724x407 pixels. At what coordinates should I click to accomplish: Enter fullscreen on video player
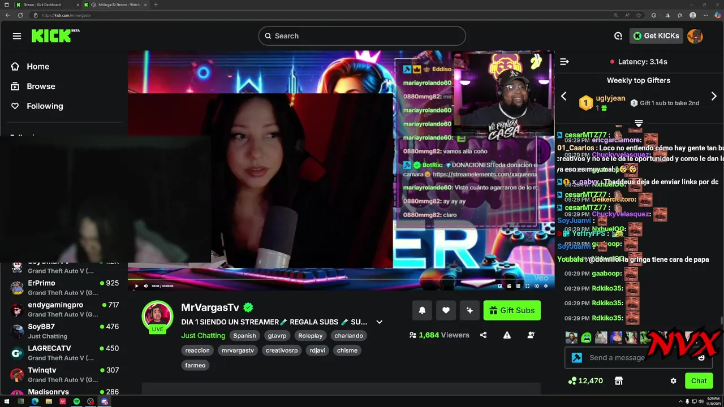[x=527, y=286]
